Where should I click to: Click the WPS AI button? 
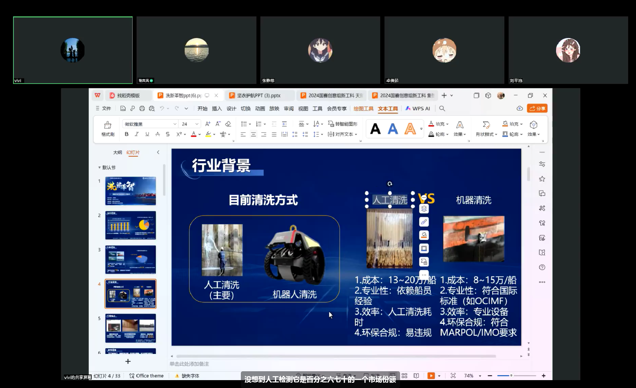click(418, 109)
